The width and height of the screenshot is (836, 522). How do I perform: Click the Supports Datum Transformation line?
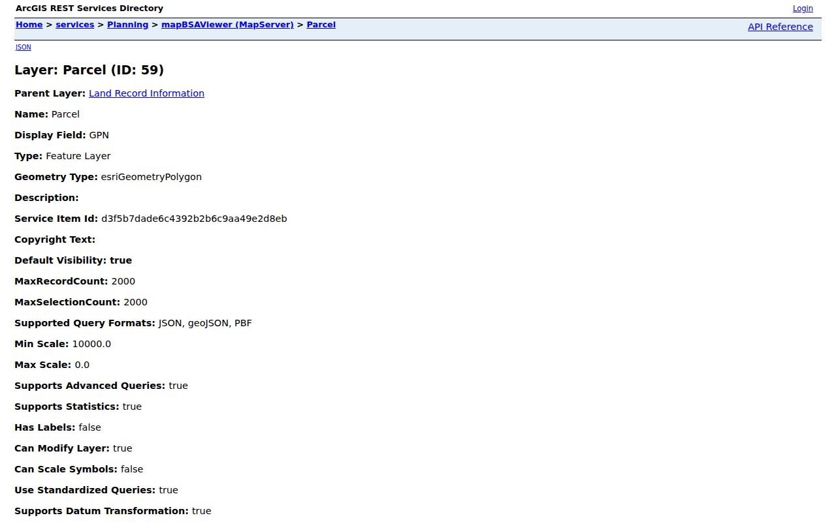point(113,511)
